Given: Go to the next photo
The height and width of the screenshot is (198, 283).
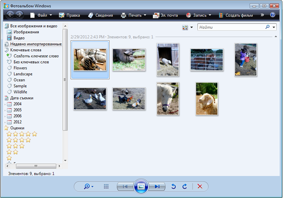Looking at the screenshot, I should pos(157,187).
